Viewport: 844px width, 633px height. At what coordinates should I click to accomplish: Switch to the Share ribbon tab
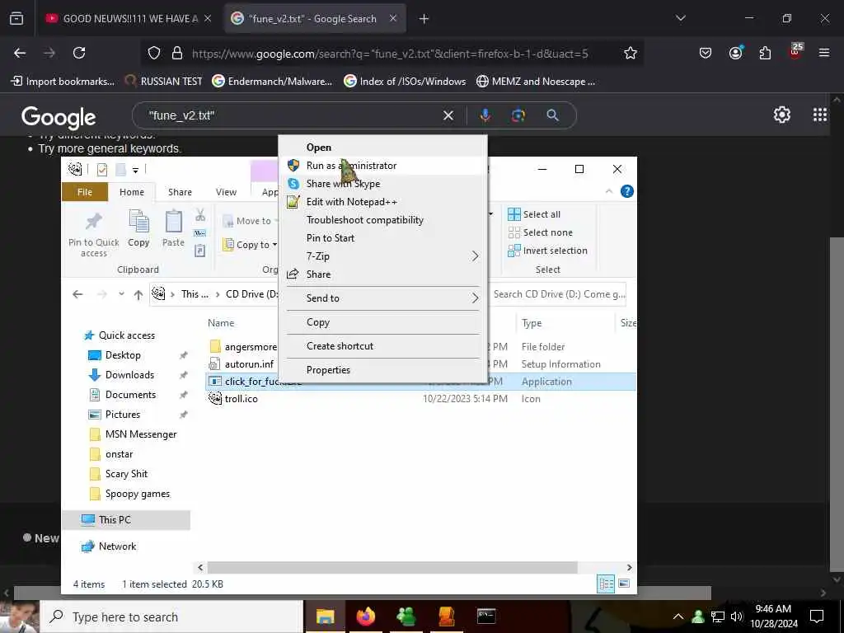[x=180, y=192]
